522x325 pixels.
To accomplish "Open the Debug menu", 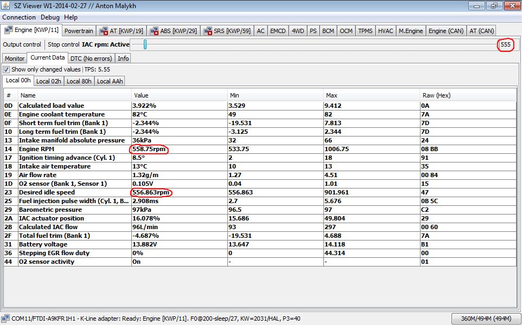I will click(x=50, y=17).
